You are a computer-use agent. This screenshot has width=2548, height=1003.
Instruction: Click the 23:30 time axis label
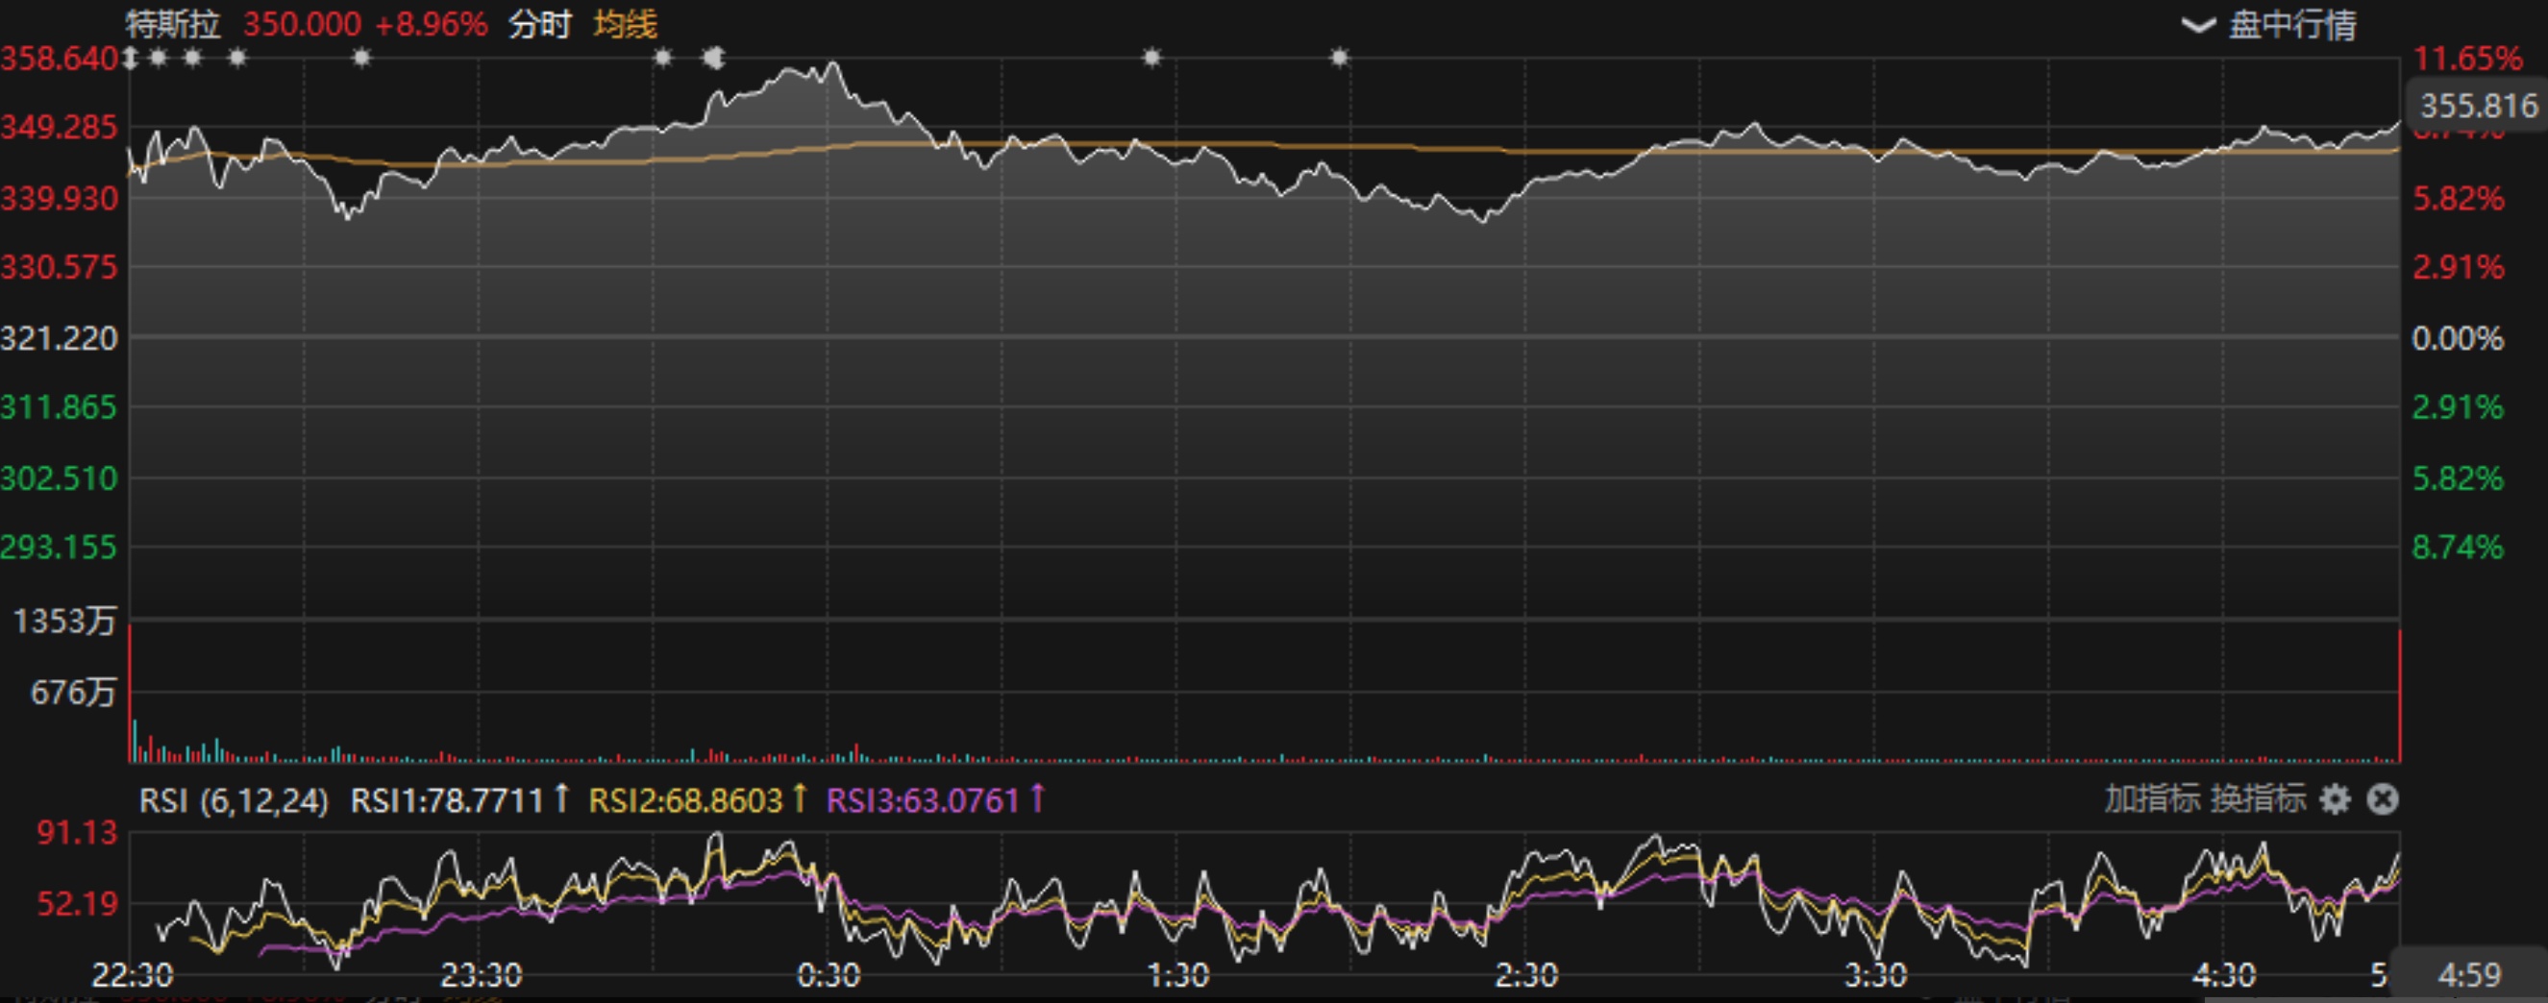click(x=482, y=975)
